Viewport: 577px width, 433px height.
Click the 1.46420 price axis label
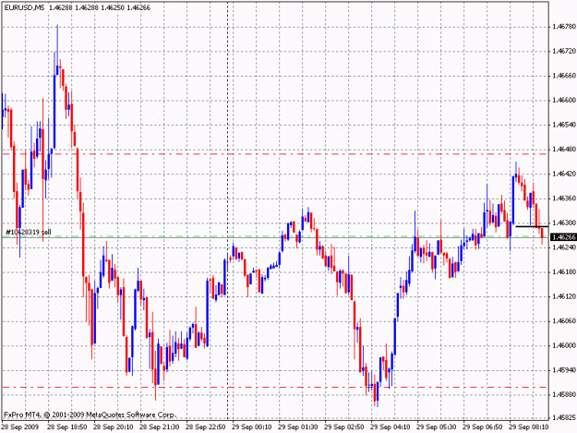click(x=564, y=174)
